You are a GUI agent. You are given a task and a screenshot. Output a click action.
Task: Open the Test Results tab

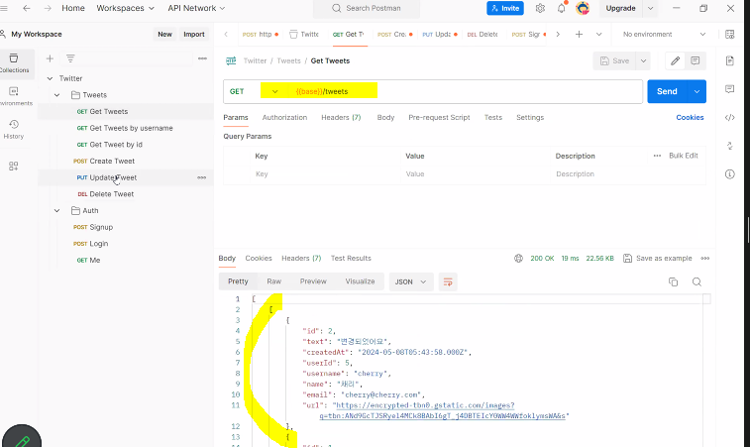point(351,258)
